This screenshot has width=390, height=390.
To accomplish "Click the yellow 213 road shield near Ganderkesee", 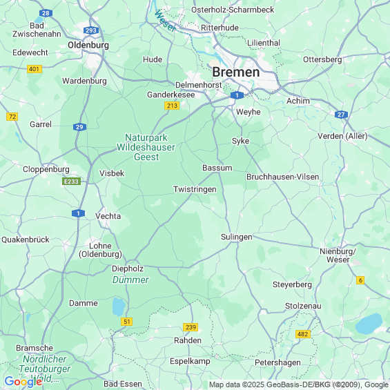I will (x=172, y=106).
